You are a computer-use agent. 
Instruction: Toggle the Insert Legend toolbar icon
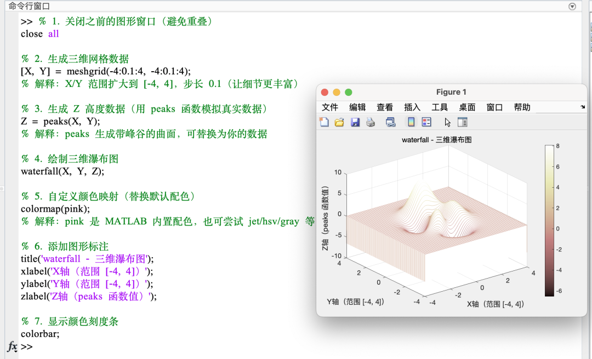coord(426,122)
